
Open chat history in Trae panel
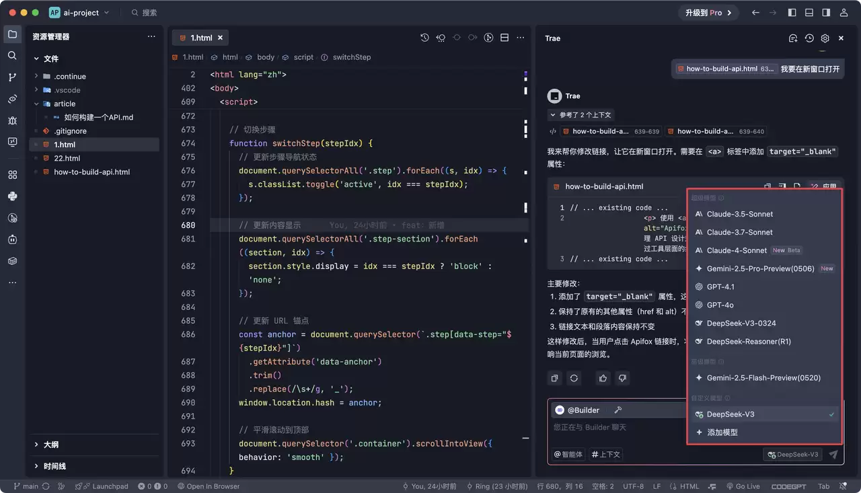point(809,38)
